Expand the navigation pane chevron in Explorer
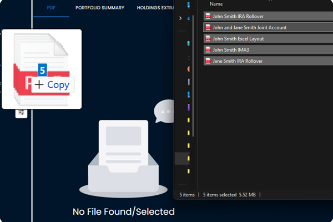The image size is (333, 222). [x=180, y=18]
